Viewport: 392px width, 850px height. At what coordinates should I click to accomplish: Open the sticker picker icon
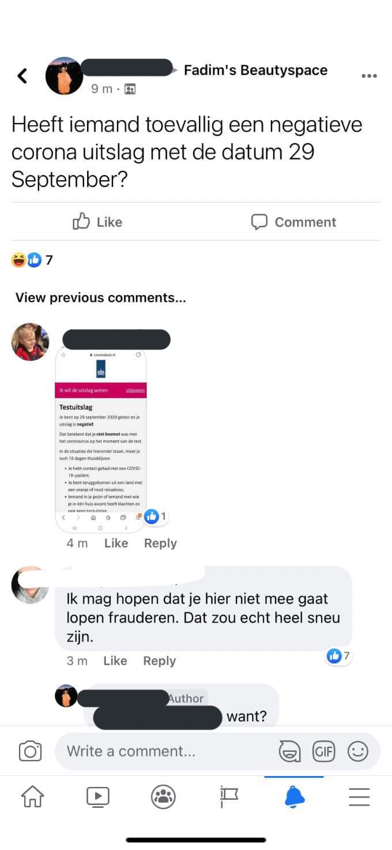point(289,751)
